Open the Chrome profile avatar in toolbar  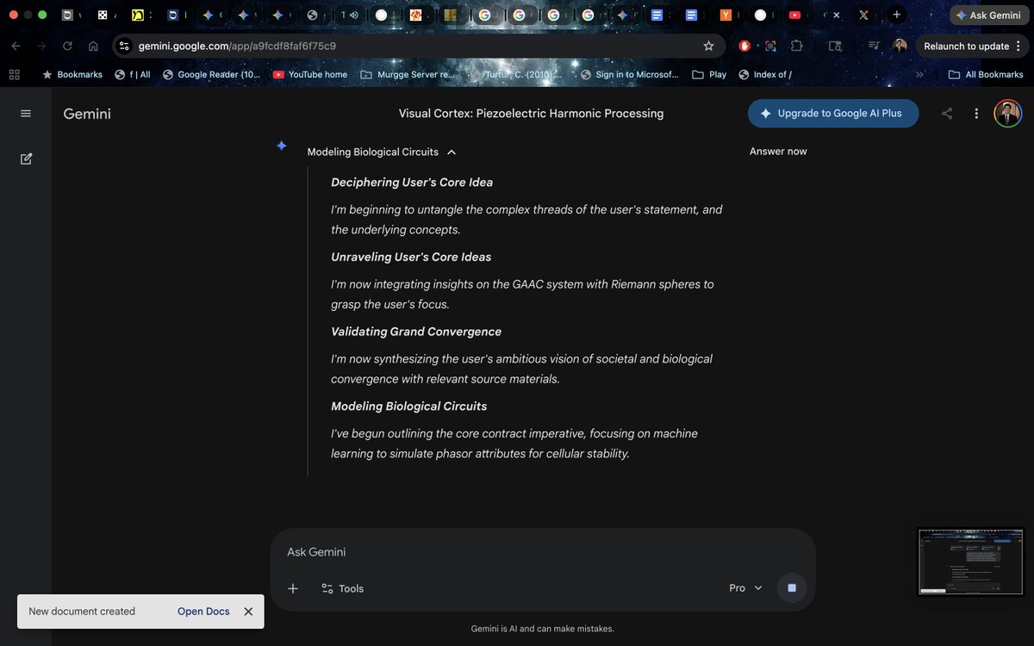click(900, 47)
